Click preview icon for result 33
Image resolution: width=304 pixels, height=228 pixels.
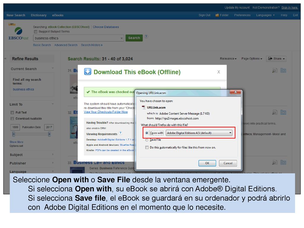click(x=275, y=162)
